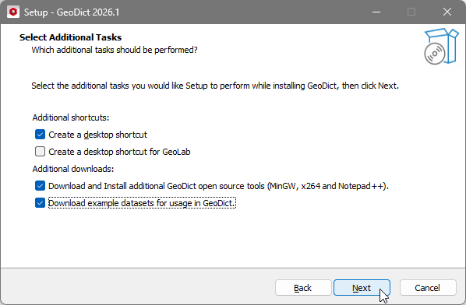The image size is (466, 305).
Task: Click the GeoDict icon in title bar
Action: (x=13, y=12)
